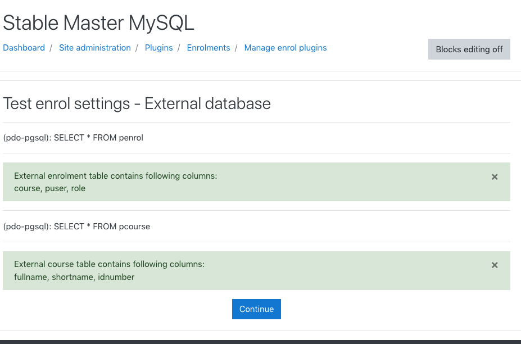Select the SELECT * FROM penrol query text
521x344 pixels.
pos(98,138)
